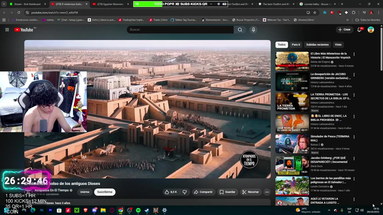Start voice search with the microphone
This screenshot has height=215, width=383.
pyautogui.click(x=253, y=30)
